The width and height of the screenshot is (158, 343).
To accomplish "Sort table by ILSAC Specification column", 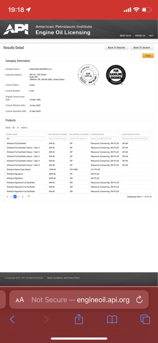I will (x=137, y=134).
